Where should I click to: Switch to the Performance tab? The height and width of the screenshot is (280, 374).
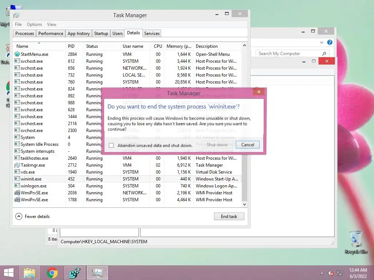(x=50, y=33)
